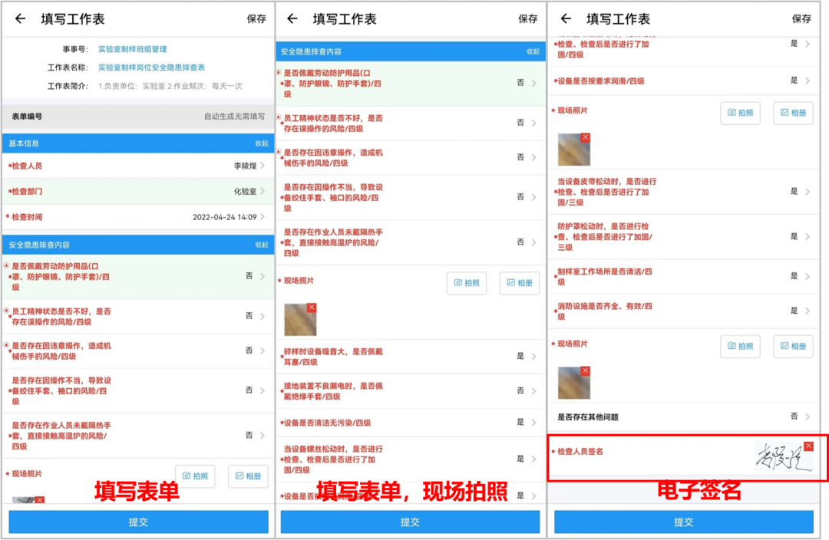Click the back arrow on the rightmost screen

pos(566,19)
